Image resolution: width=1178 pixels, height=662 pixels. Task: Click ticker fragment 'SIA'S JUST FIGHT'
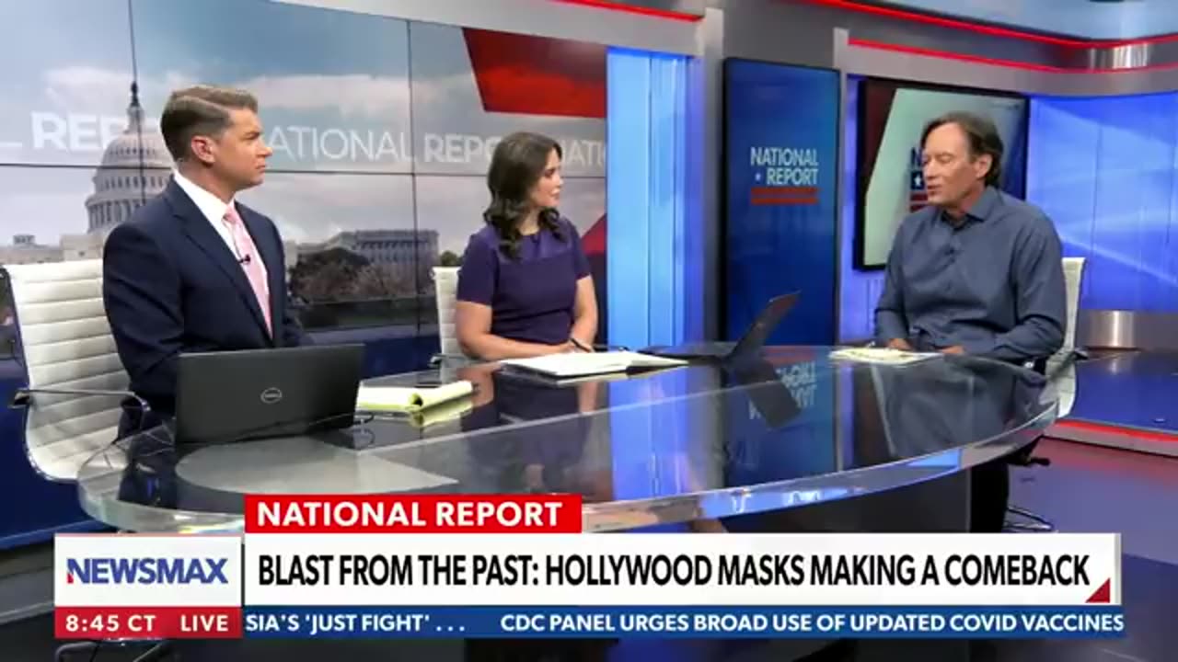click(357, 622)
